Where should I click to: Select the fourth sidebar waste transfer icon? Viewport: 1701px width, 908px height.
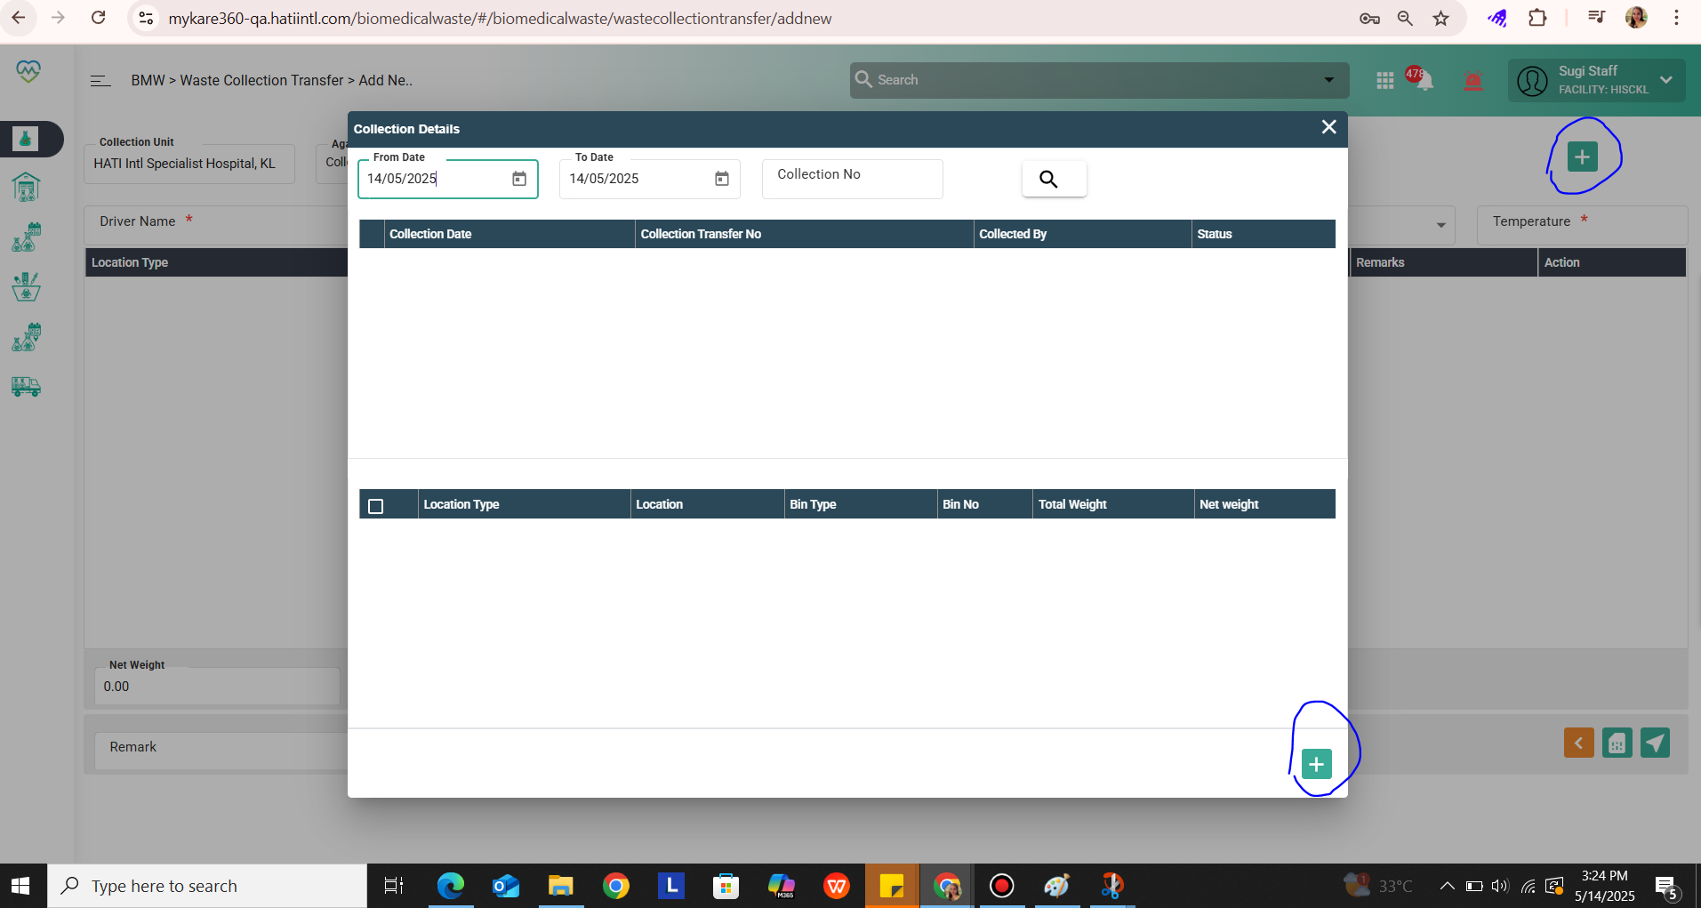26,337
